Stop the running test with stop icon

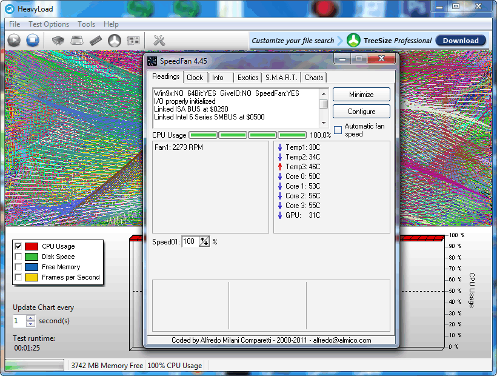pyautogui.click(x=33, y=41)
